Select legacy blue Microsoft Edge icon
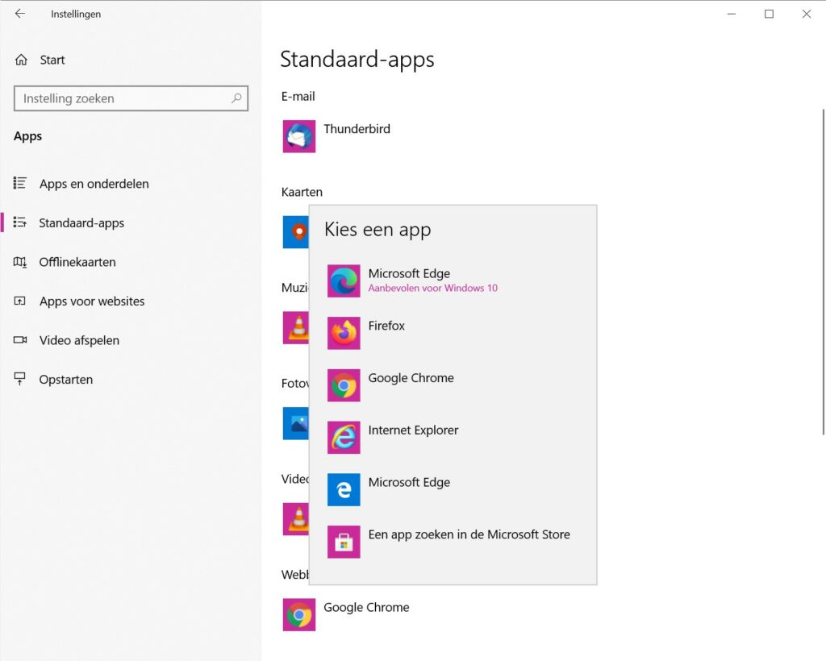Viewport: 826px width, 661px height. coord(344,489)
